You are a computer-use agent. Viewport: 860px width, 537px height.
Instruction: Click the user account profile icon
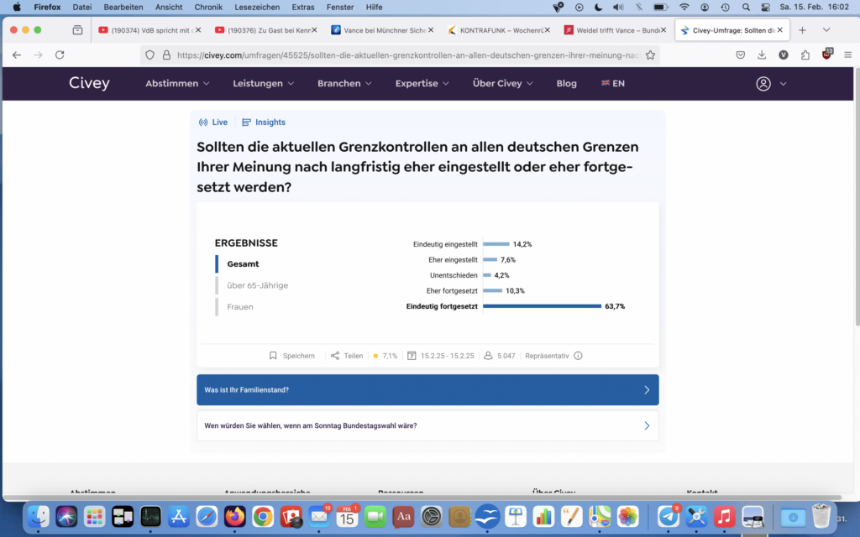[763, 84]
